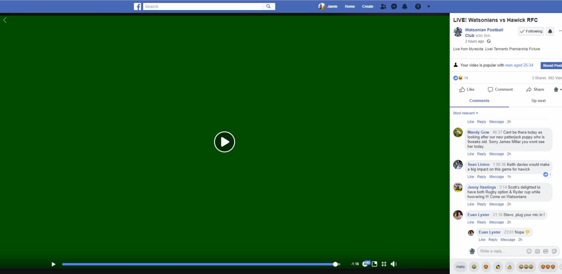
Task: Open the friend requests icon
Action: point(383,7)
